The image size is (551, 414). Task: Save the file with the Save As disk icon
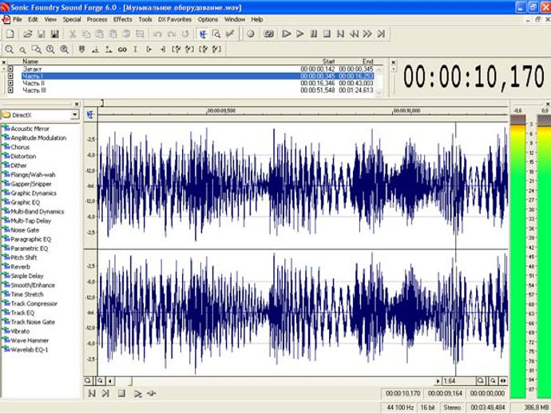54,34
